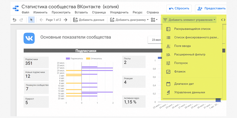Click the redo arrow icon
237x118 pixels.
[21, 20]
